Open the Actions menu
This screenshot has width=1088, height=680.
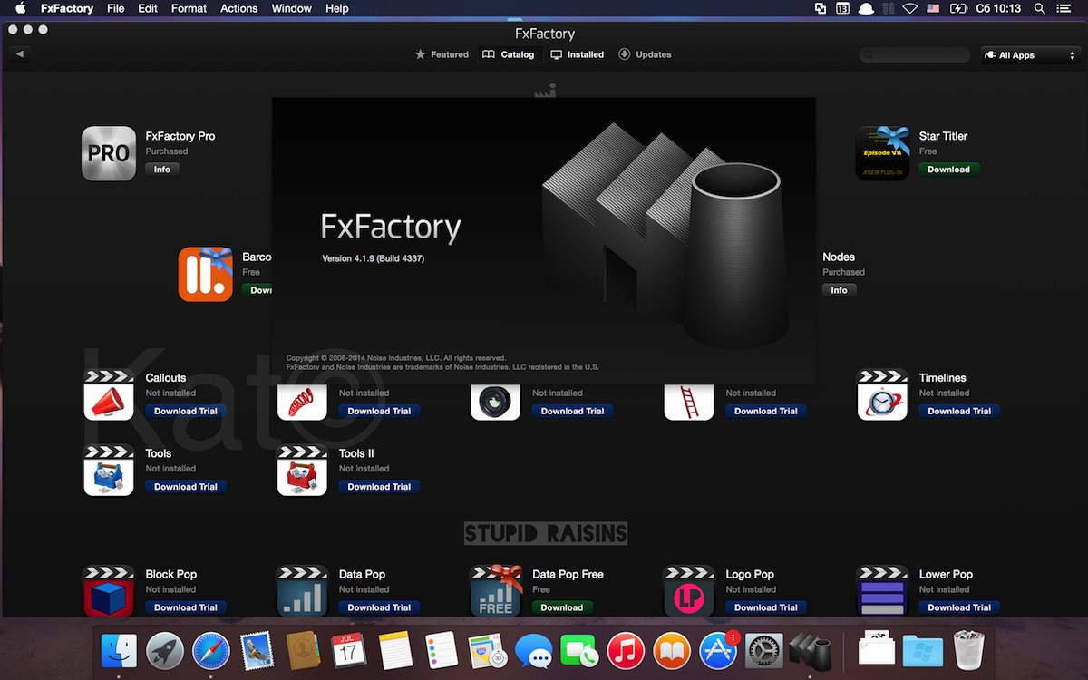(x=239, y=8)
